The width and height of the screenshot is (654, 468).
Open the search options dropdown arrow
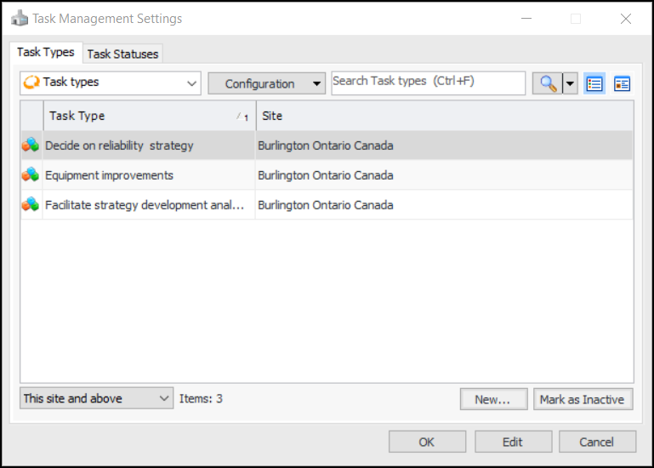570,83
